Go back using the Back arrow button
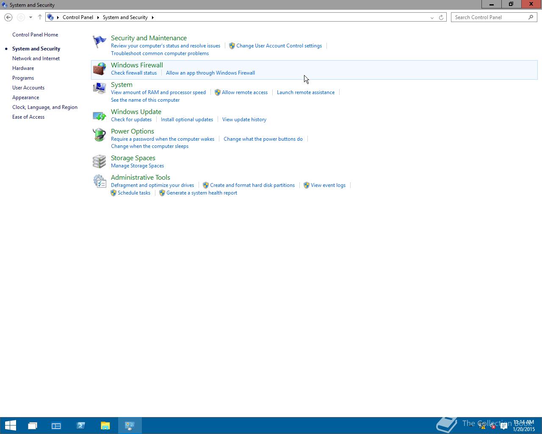This screenshot has width=542, height=434. [8, 17]
